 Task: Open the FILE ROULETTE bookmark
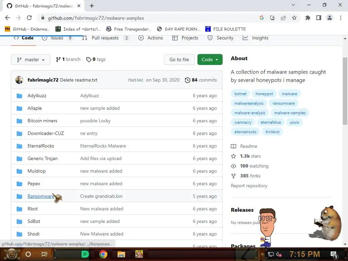pos(226,29)
